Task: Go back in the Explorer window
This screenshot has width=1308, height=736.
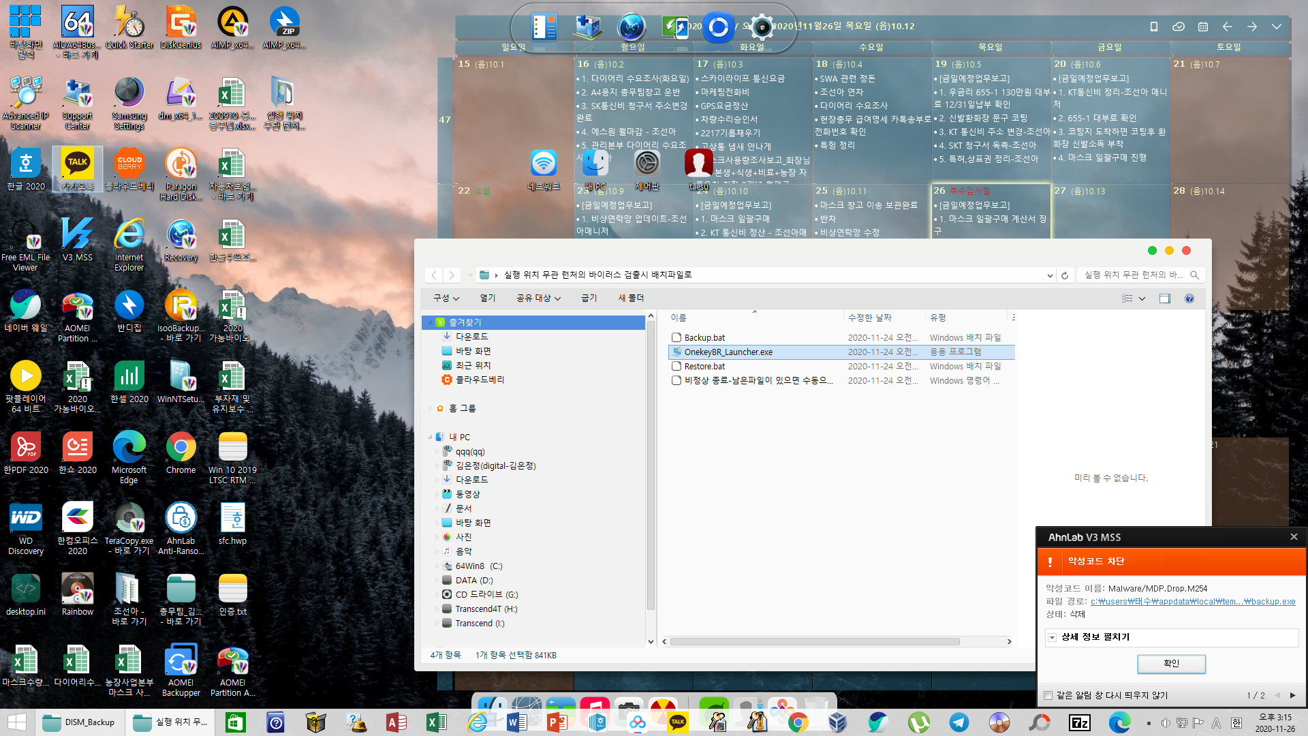Action: click(434, 275)
